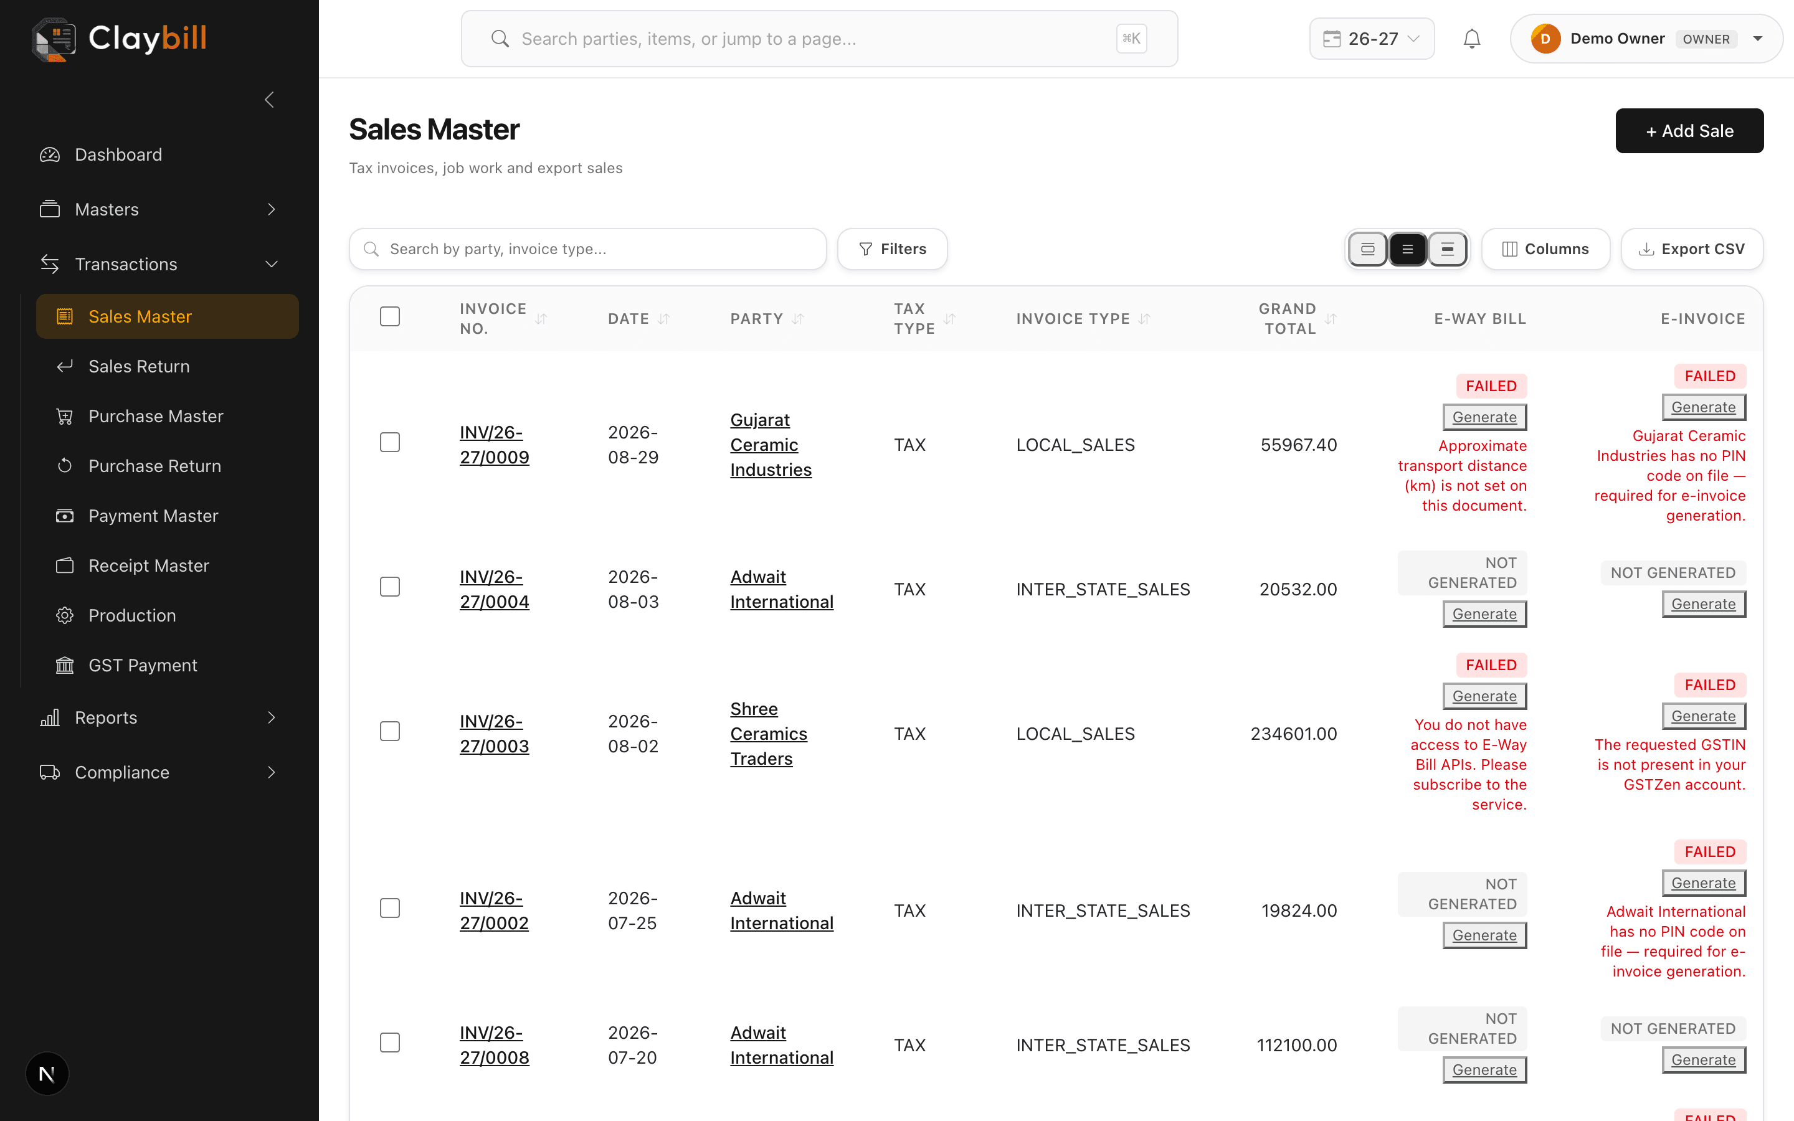This screenshot has width=1794, height=1121.
Task: Focus the search parties, items field
Action: coord(819,39)
